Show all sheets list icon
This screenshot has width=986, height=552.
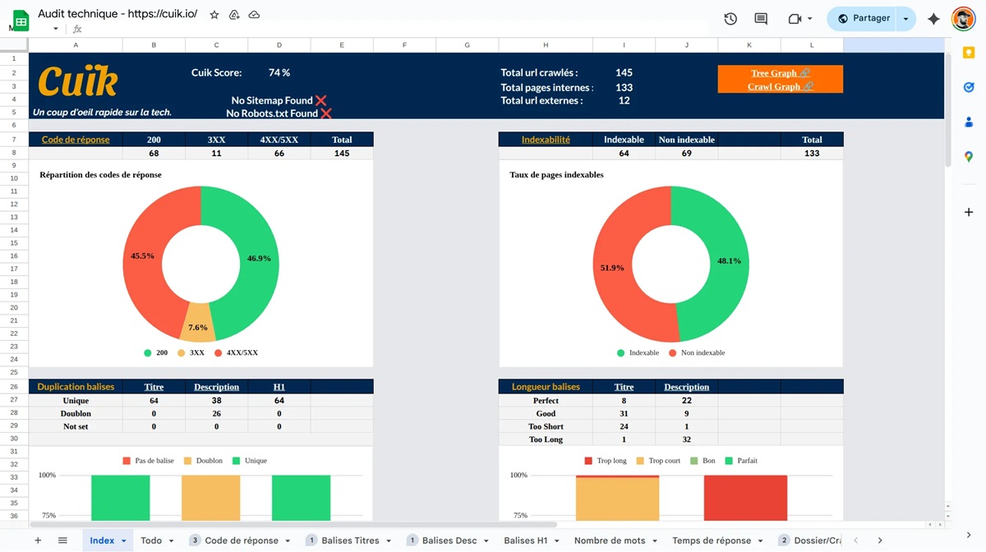click(x=62, y=540)
